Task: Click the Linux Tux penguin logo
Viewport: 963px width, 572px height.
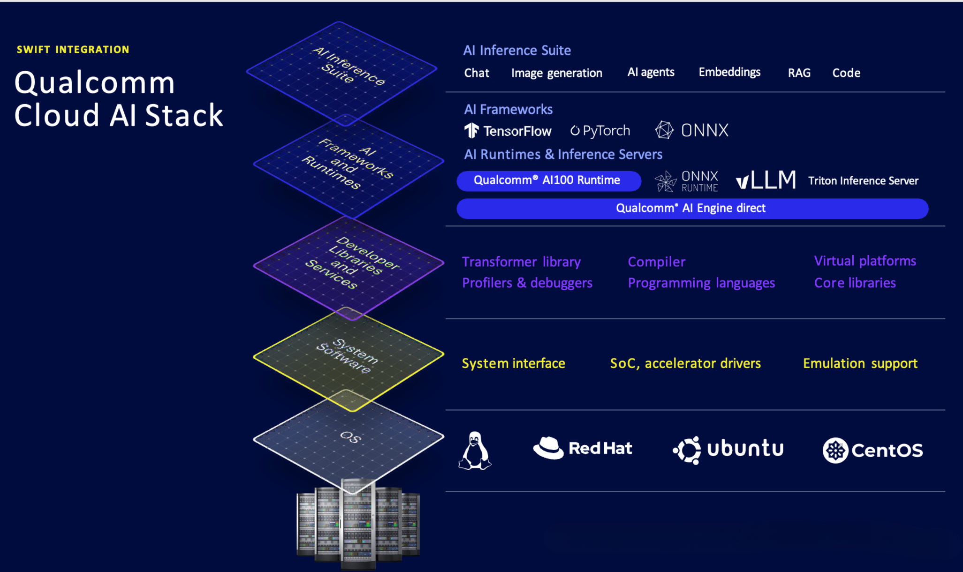Action: pos(475,450)
